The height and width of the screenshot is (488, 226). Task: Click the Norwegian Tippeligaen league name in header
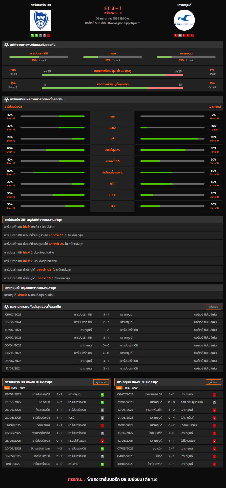point(113,23)
